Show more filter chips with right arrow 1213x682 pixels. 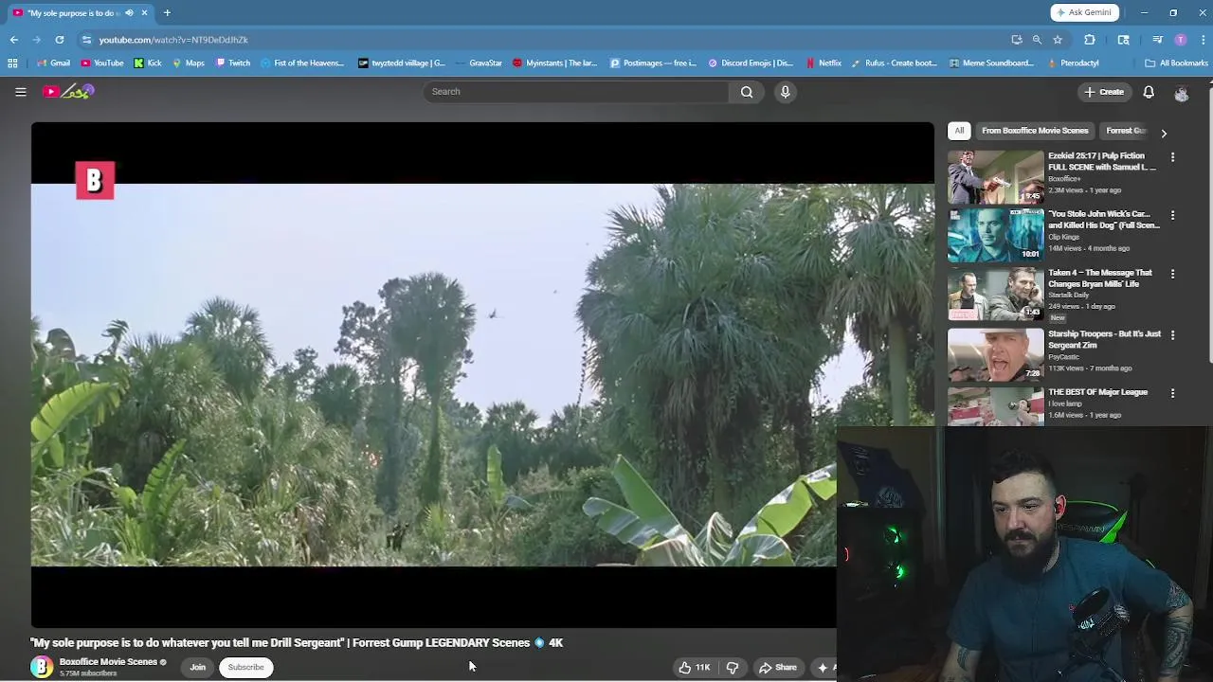(x=1164, y=134)
